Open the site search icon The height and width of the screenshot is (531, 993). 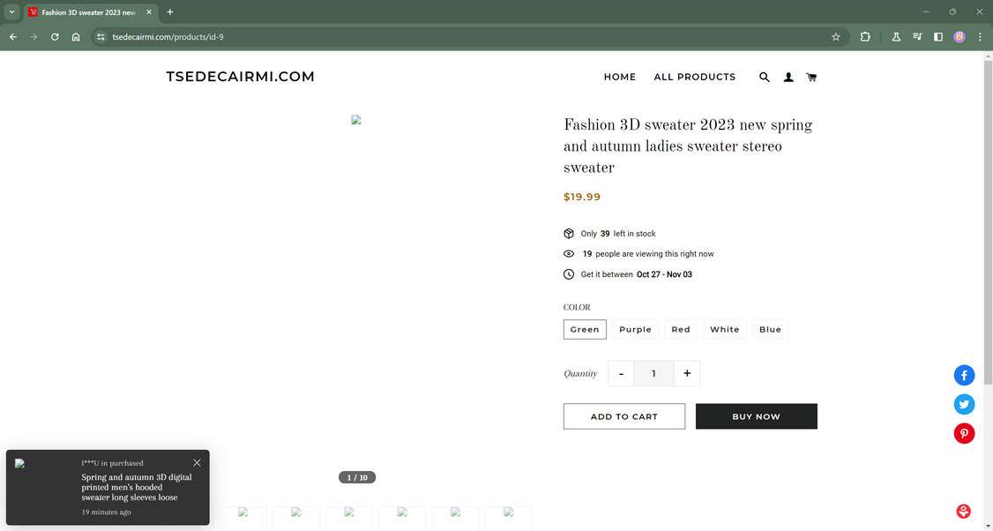point(765,77)
